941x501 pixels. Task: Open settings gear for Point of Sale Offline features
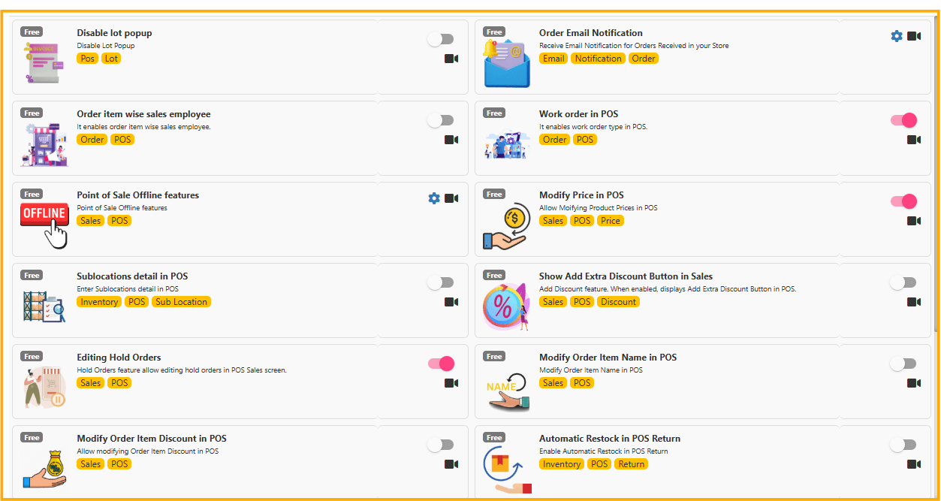coord(433,198)
